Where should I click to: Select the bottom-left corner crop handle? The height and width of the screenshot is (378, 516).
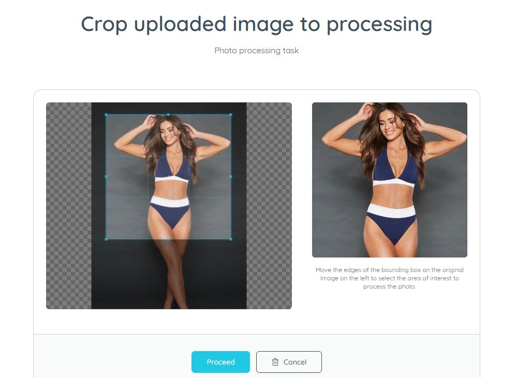[106, 239]
